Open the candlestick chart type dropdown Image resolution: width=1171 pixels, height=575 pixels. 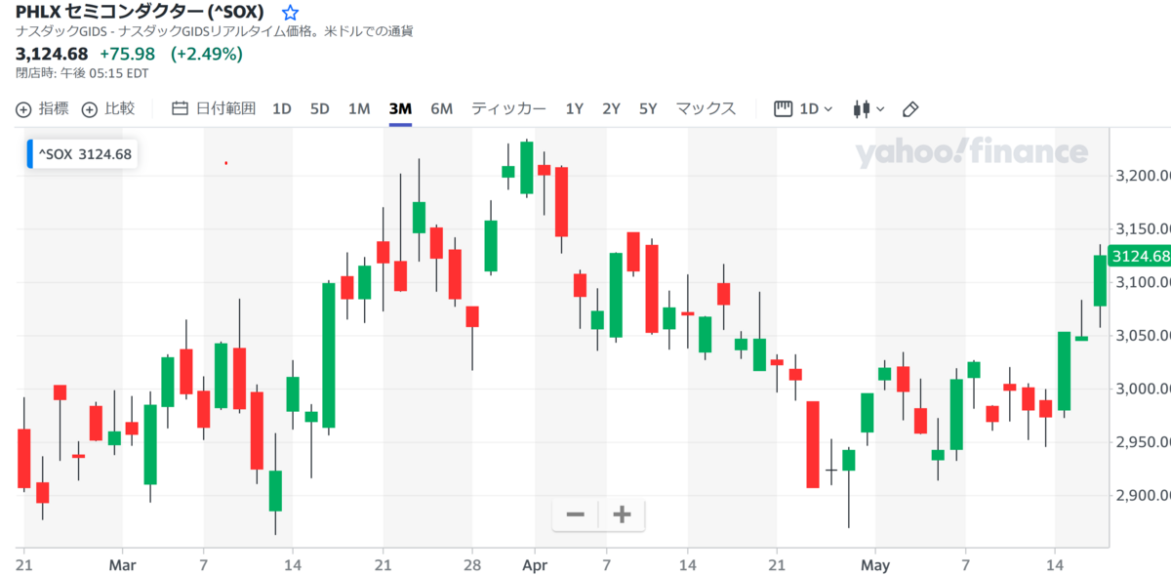pyautogui.click(x=868, y=108)
